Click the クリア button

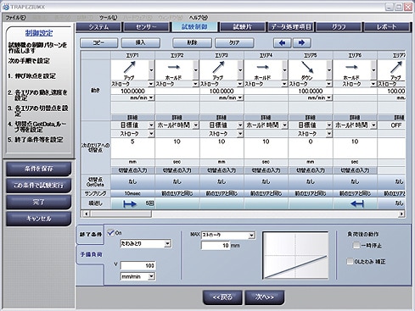click(x=234, y=43)
